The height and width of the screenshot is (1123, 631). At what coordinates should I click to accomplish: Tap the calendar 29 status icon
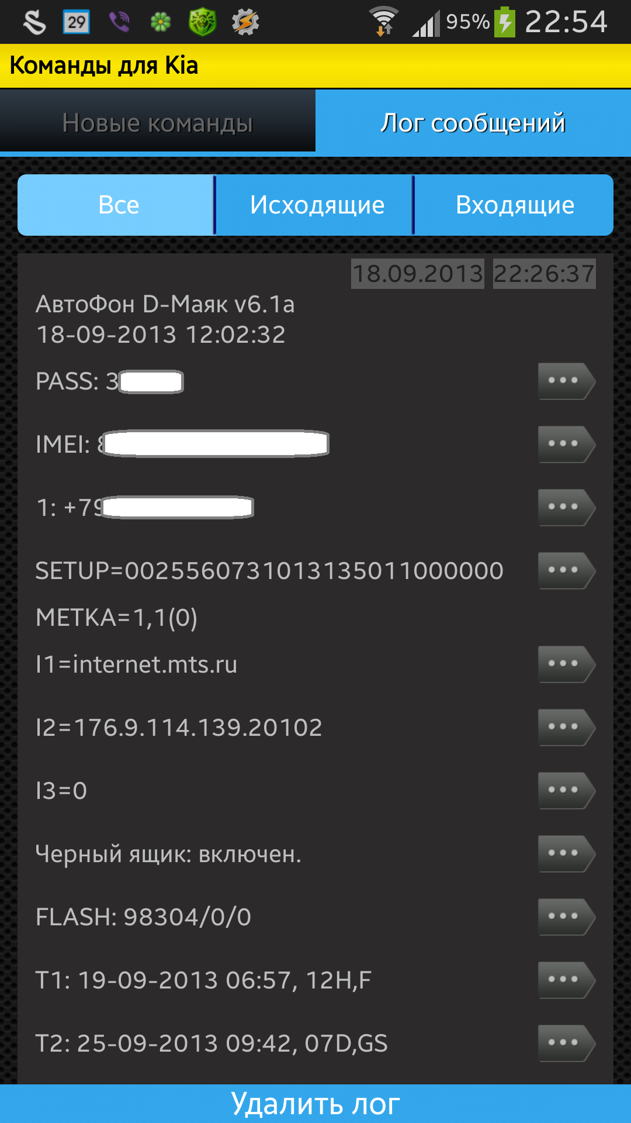point(76,22)
